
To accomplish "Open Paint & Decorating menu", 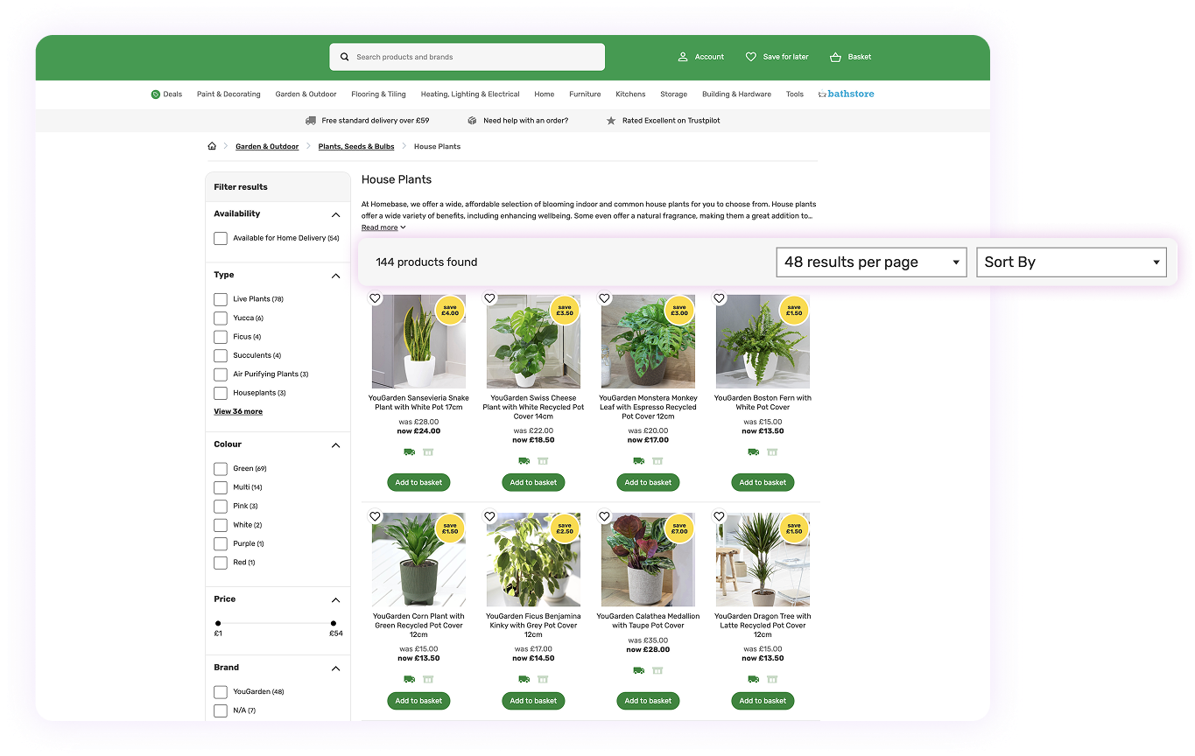I will pos(228,94).
